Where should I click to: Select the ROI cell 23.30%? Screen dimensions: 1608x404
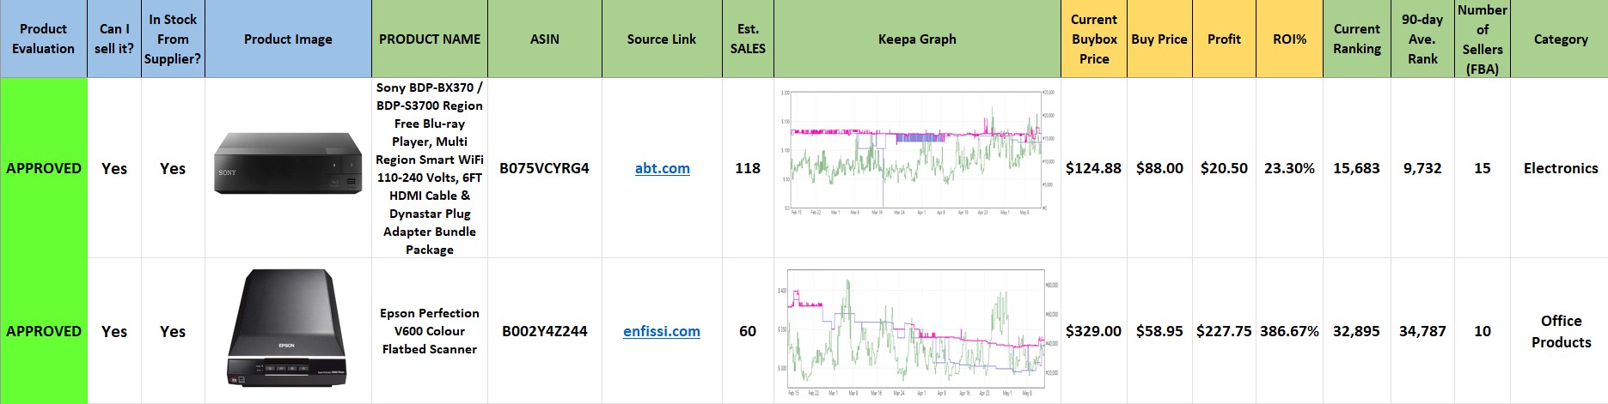[1289, 168]
